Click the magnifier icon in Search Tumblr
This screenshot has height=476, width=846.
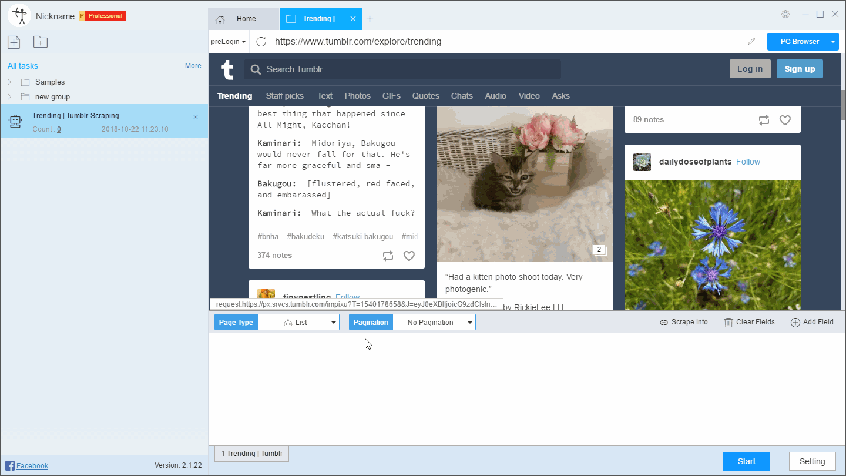click(x=256, y=69)
